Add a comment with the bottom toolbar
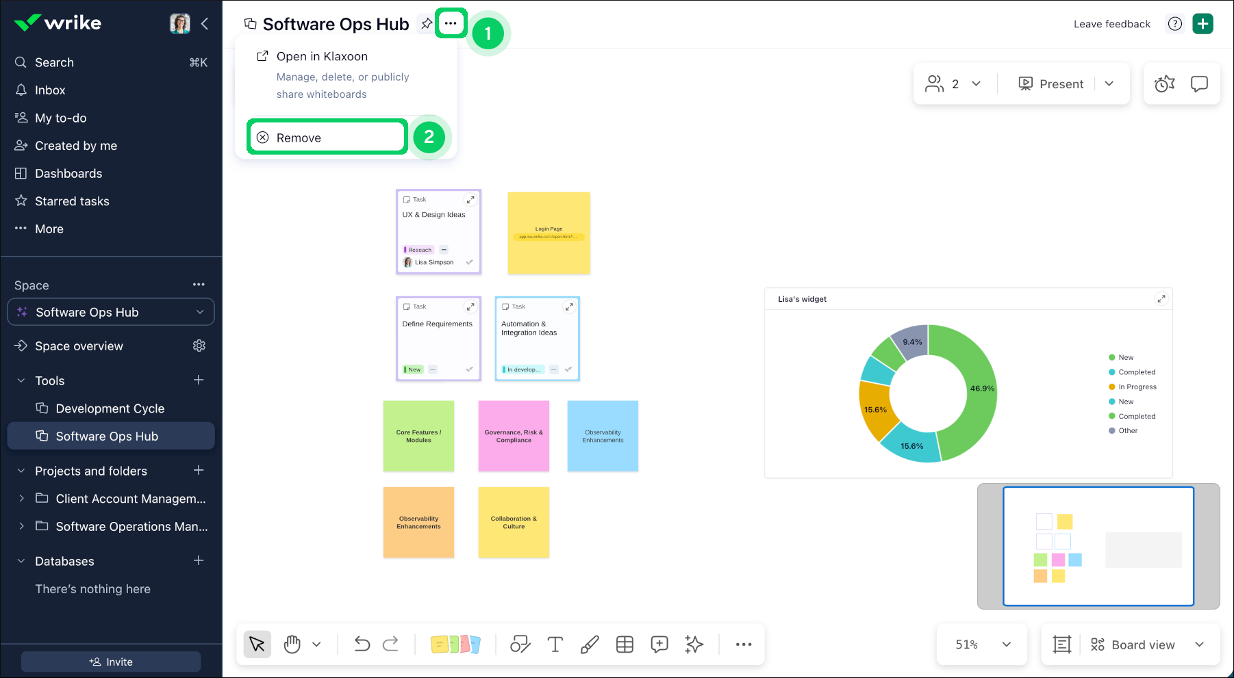The height and width of the screenshot is (678, 1234). pyautogui.click(x=659, y=644)
